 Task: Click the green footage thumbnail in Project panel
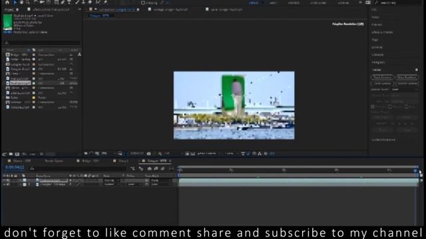pyautogui.click(x=7, y=23)
